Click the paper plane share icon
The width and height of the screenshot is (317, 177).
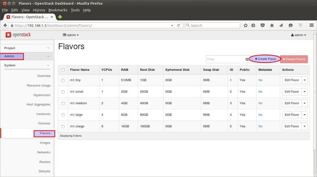pyautogui.click(x=281, y=25)
